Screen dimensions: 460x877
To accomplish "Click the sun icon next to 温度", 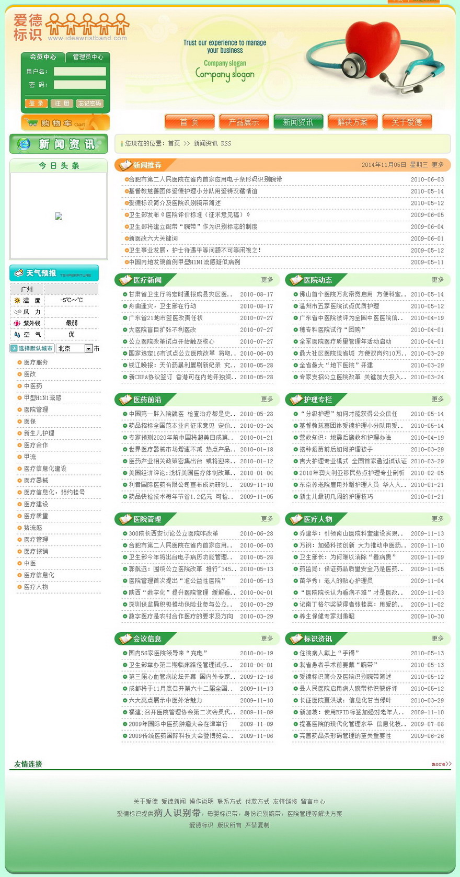I will point(17,301).
